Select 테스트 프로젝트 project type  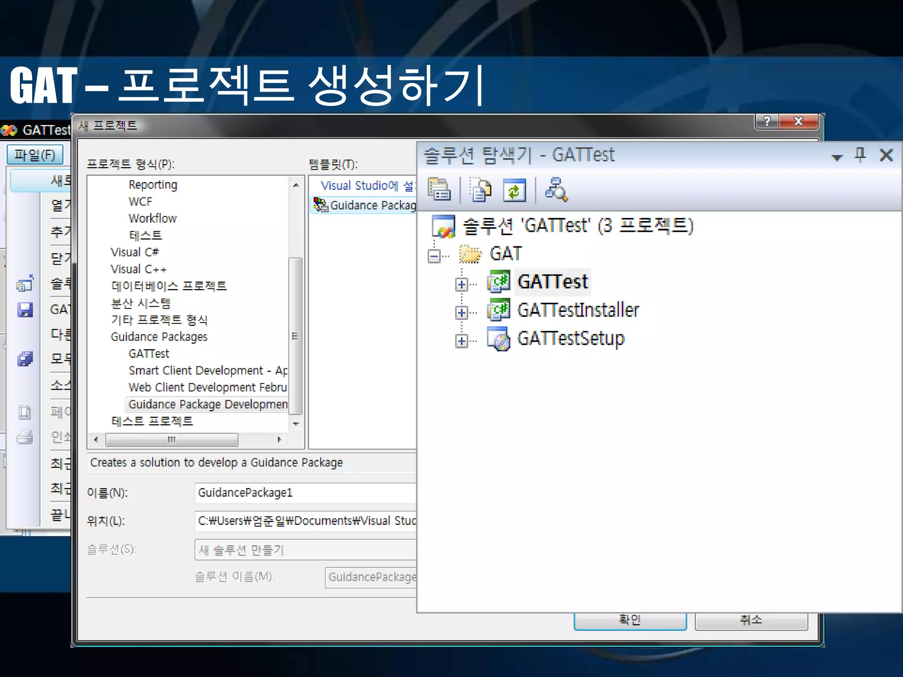click(x=152, y=421)
